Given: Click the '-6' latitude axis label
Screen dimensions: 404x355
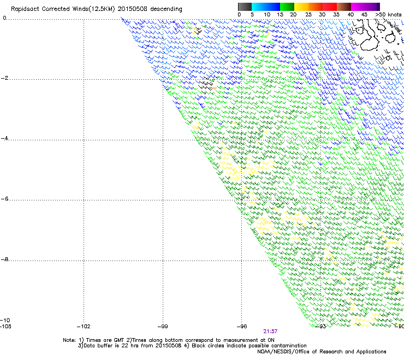Looking at the screenshot, I should (x=4, y=199).
